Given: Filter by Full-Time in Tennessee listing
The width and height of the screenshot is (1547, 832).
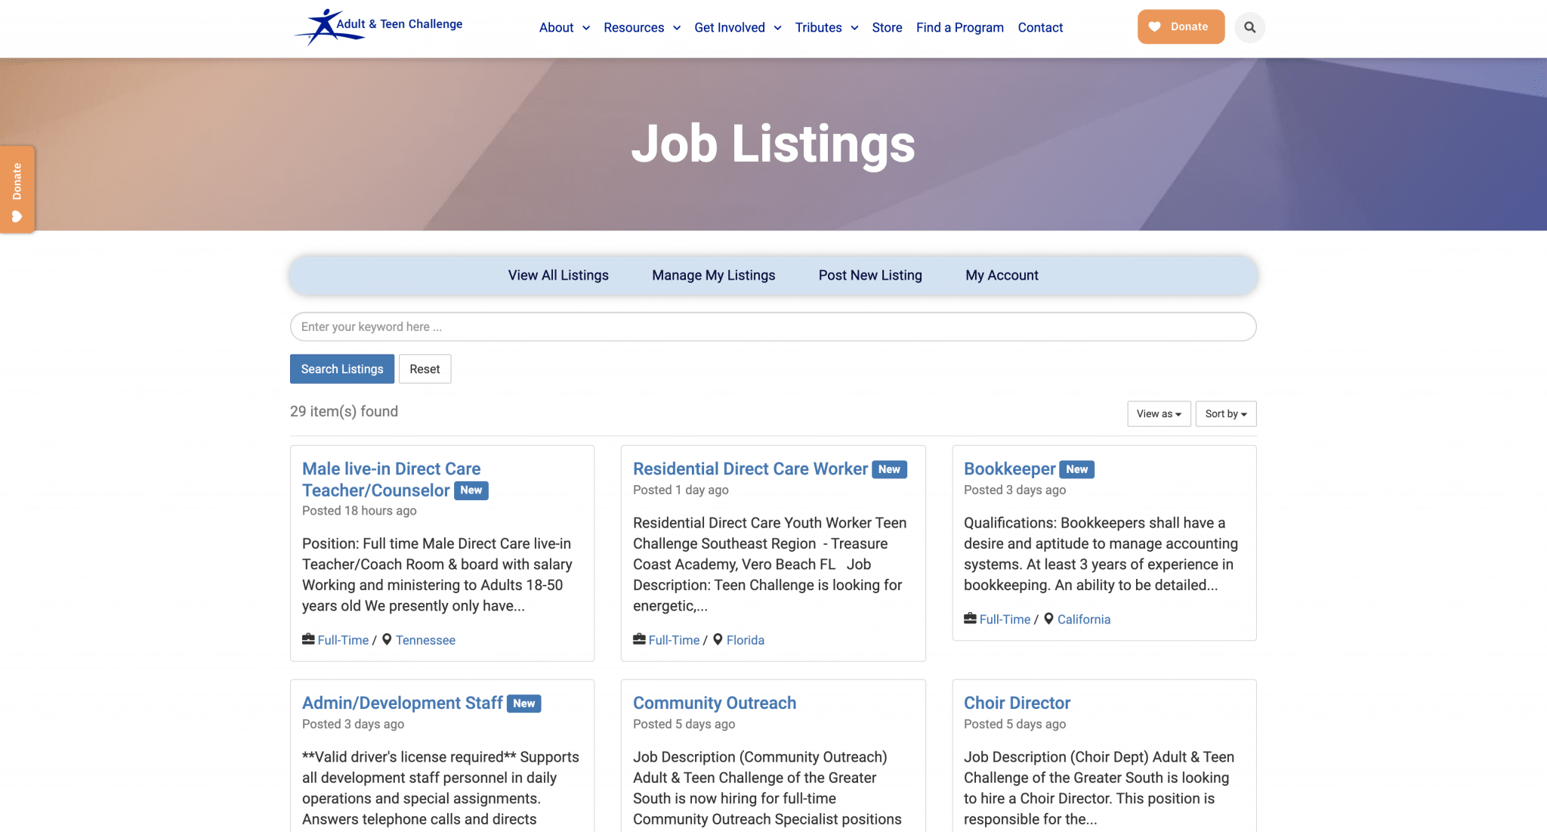Looking at the screenshot, I should point(343,640).
